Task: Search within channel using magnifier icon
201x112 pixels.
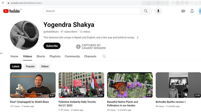Action: 104,56
